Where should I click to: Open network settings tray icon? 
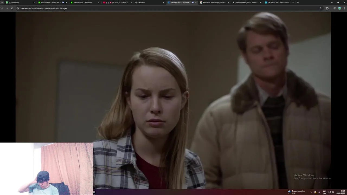(x=330, y=192)
